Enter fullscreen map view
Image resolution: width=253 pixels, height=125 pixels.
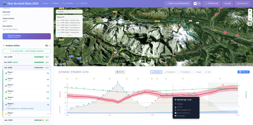click(x=250, y=24)
